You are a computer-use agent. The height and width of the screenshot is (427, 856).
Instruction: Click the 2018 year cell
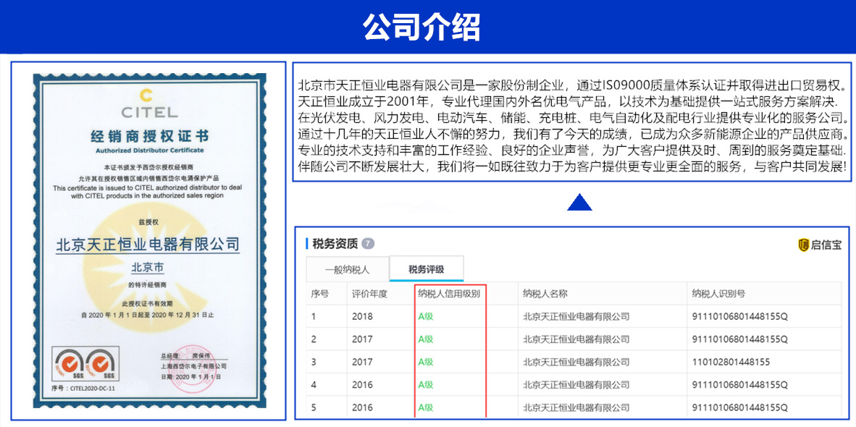point(363,316)
